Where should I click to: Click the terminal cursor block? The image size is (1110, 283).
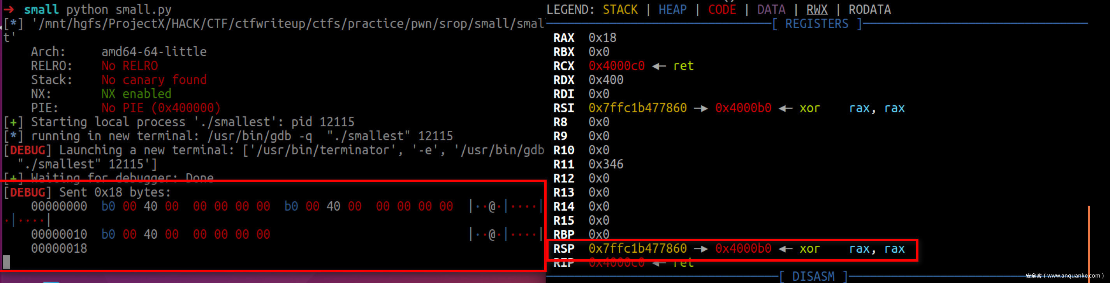[7, 262]
